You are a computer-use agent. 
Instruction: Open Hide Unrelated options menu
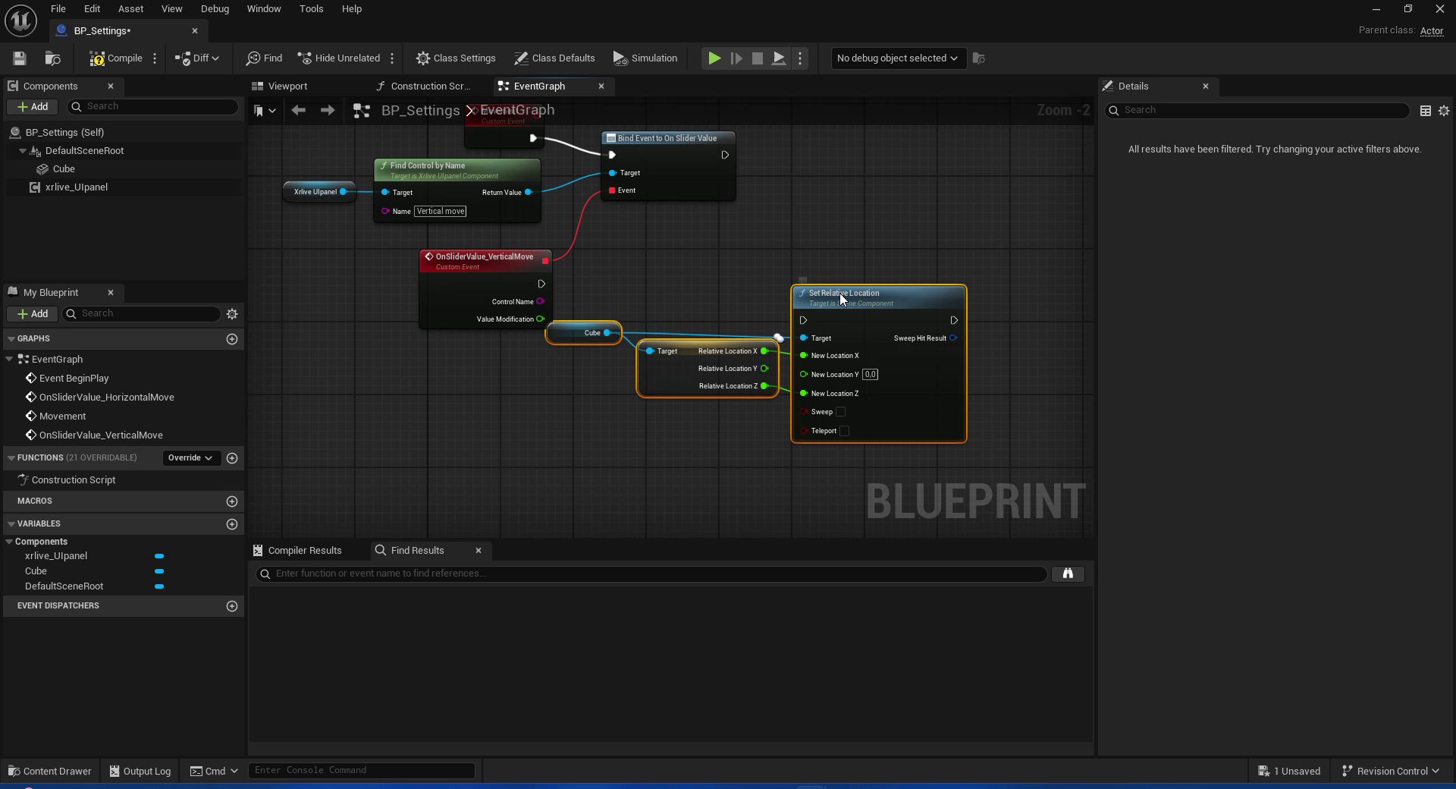(392, 58)
